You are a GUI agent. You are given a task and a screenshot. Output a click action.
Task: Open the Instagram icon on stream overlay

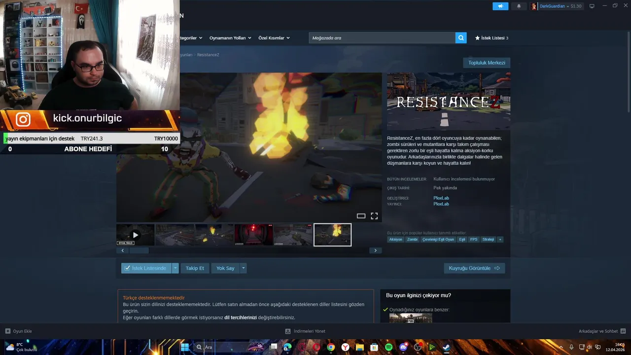tap(23, 119)
